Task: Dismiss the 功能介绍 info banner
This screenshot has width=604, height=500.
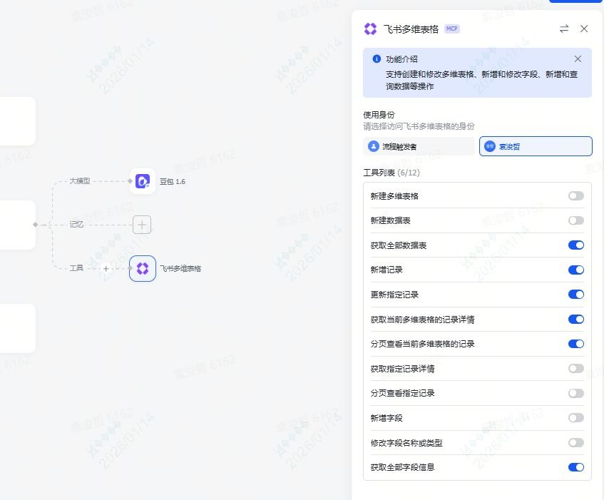Action: pyautogui.click(x=578, y=59)
